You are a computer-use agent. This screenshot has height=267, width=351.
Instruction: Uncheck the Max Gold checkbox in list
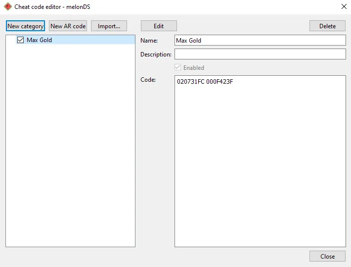tap(20, 40)
